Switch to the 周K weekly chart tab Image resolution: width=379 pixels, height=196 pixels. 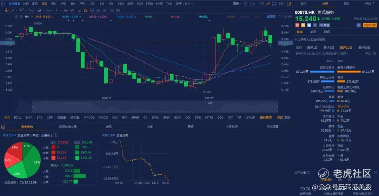(x=54, y=3)
